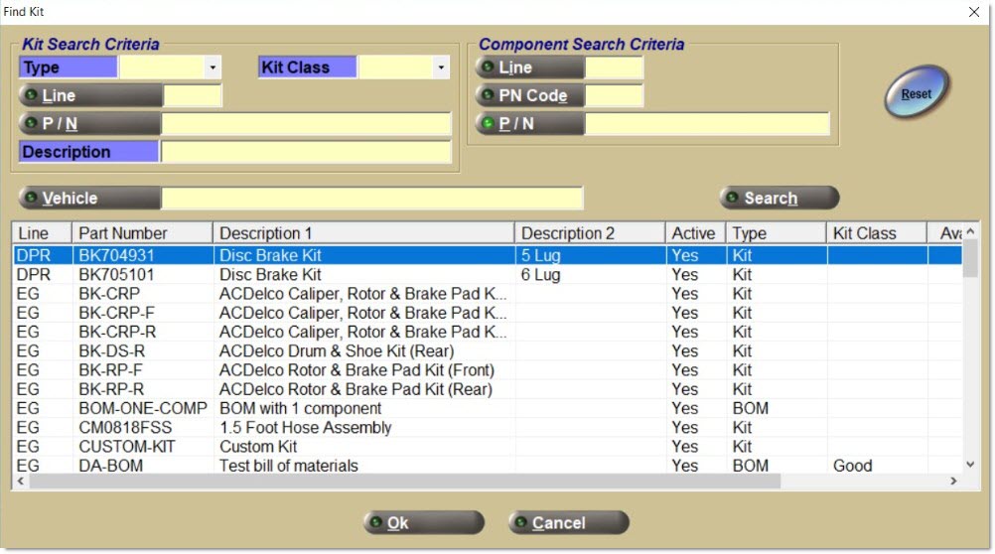The height and width of the screenshot is (554, 995).
Task: Click the Component P/N lookup button
Action: (530, 124)
